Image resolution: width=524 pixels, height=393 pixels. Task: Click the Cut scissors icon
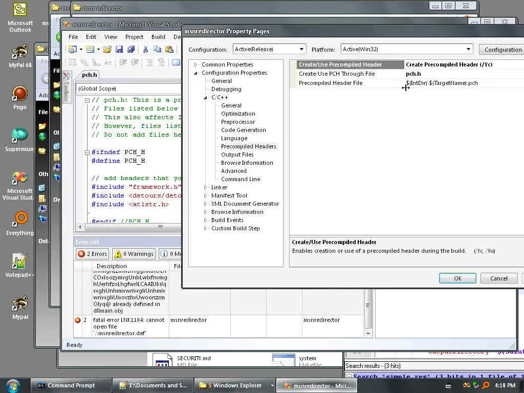145,49
